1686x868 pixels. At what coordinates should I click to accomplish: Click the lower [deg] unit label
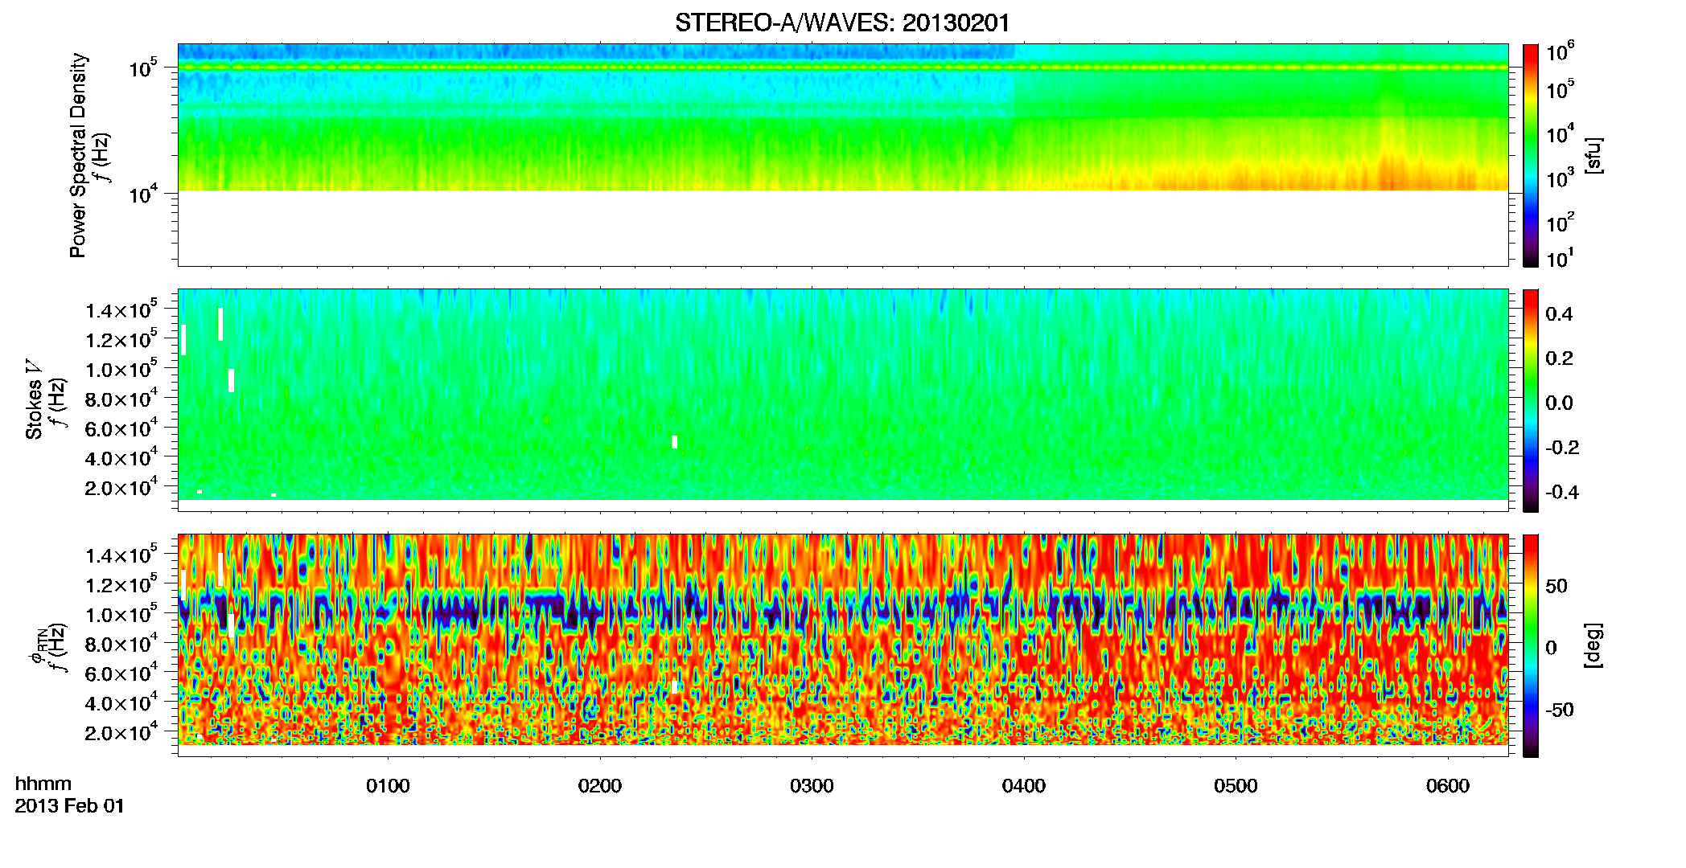point(1593,645)
